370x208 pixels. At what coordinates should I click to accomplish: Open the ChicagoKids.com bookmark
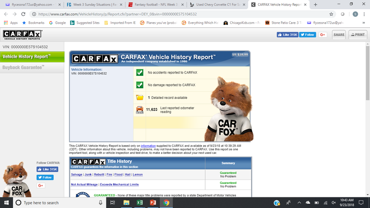242,23
